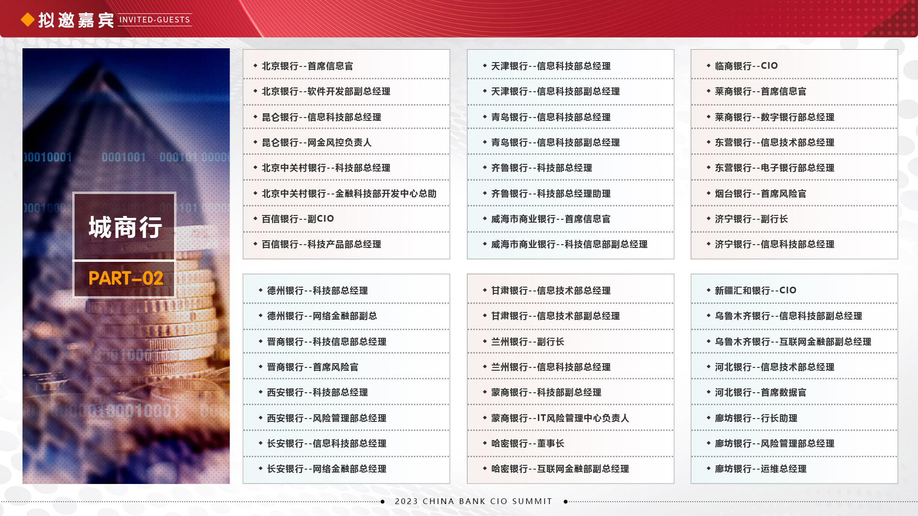Image resolution: width=918 pixels, height=516 pixels.
Task: Select 廊坊银行--运维总经理
Action: 761,469
